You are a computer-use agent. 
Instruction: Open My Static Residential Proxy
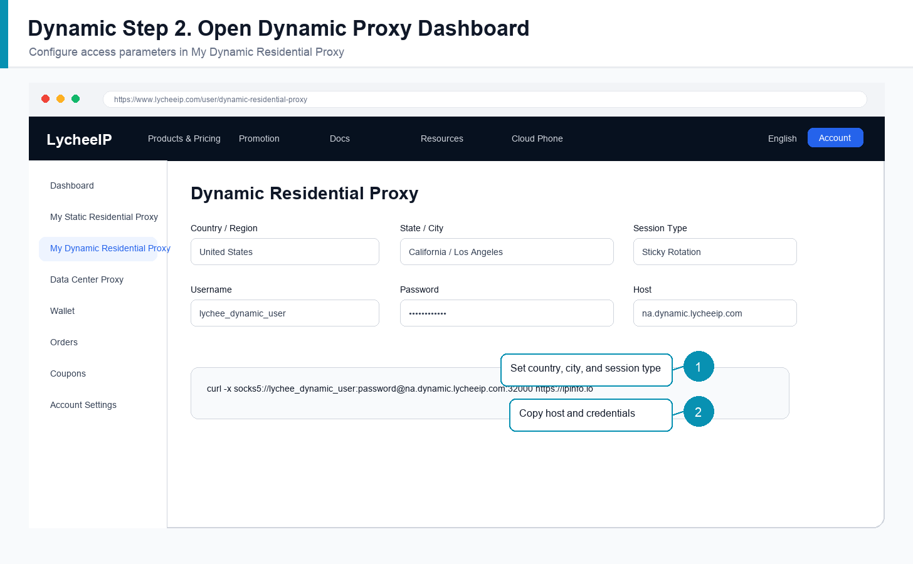(x=104, y=217)
